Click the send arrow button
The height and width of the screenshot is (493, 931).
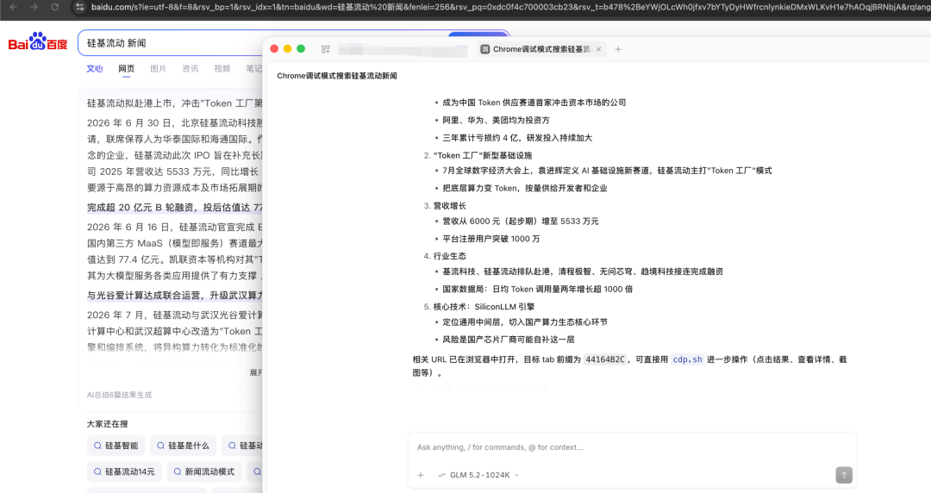pos(844,475)
